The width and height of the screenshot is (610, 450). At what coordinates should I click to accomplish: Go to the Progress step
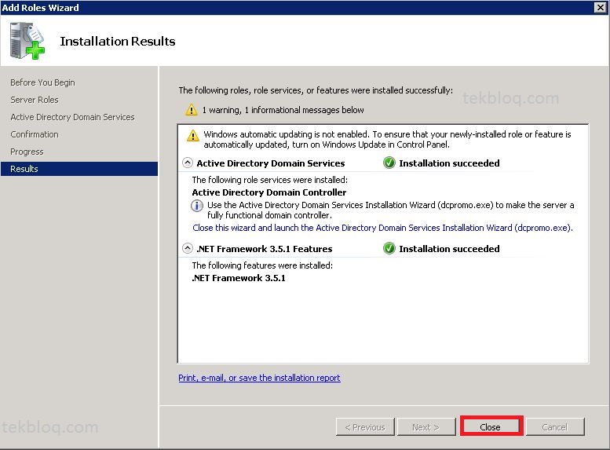[27, 152]
